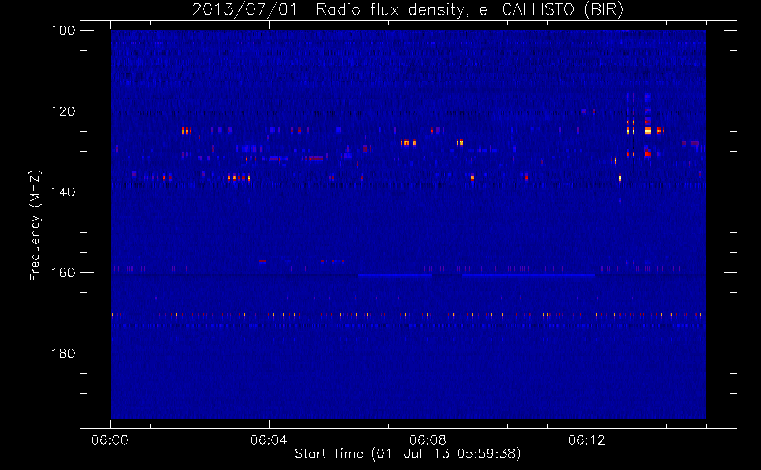Select the '120' frequency tick label
This screenshot has height=470, width=761.
(63, 111)
